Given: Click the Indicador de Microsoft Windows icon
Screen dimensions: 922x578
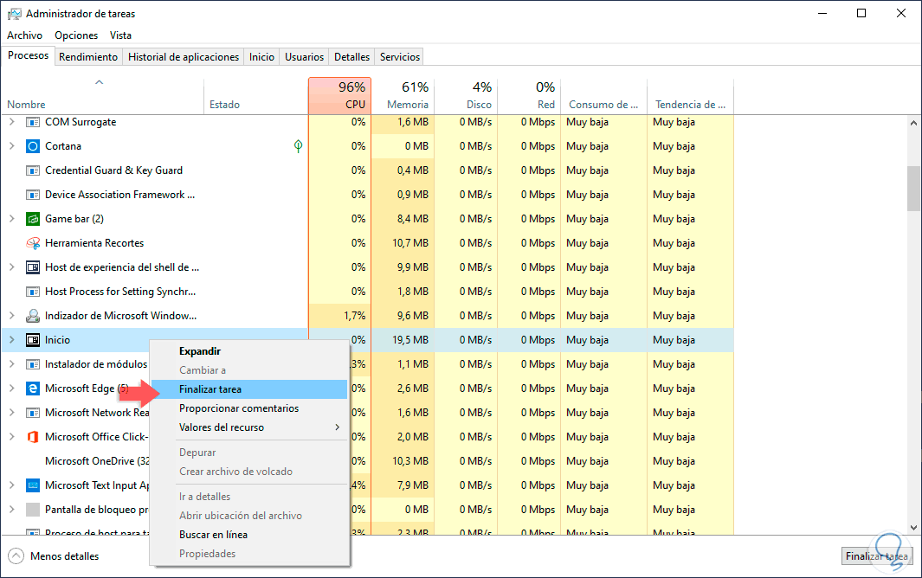Looking at the screenshot, I should coord(34,316).
